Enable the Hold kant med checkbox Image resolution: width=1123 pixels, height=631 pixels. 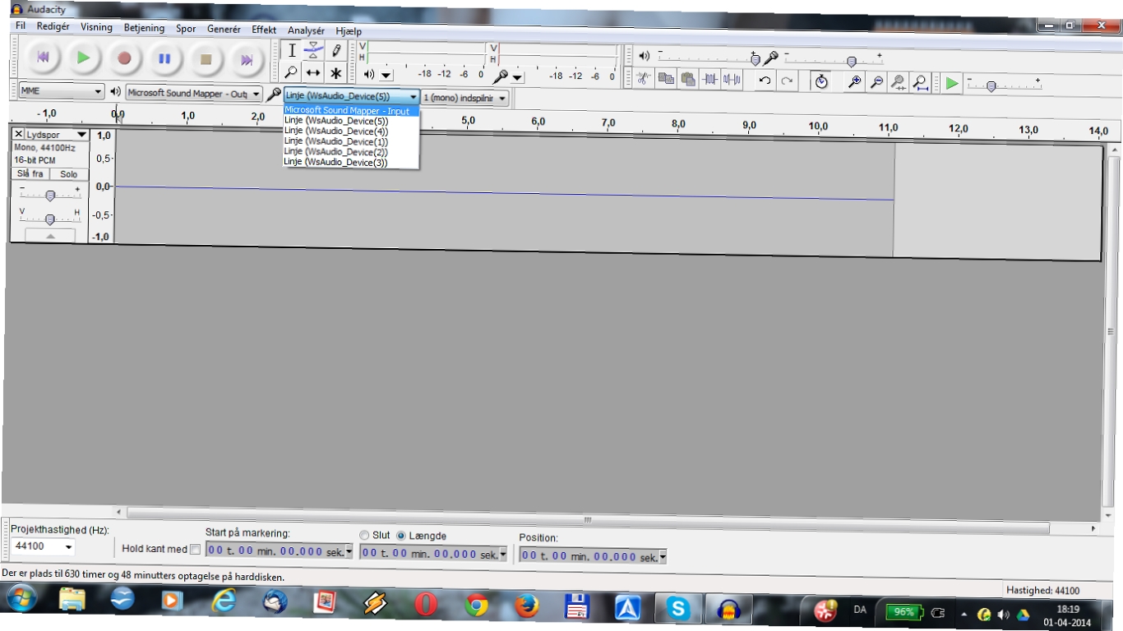pos(195,549)
